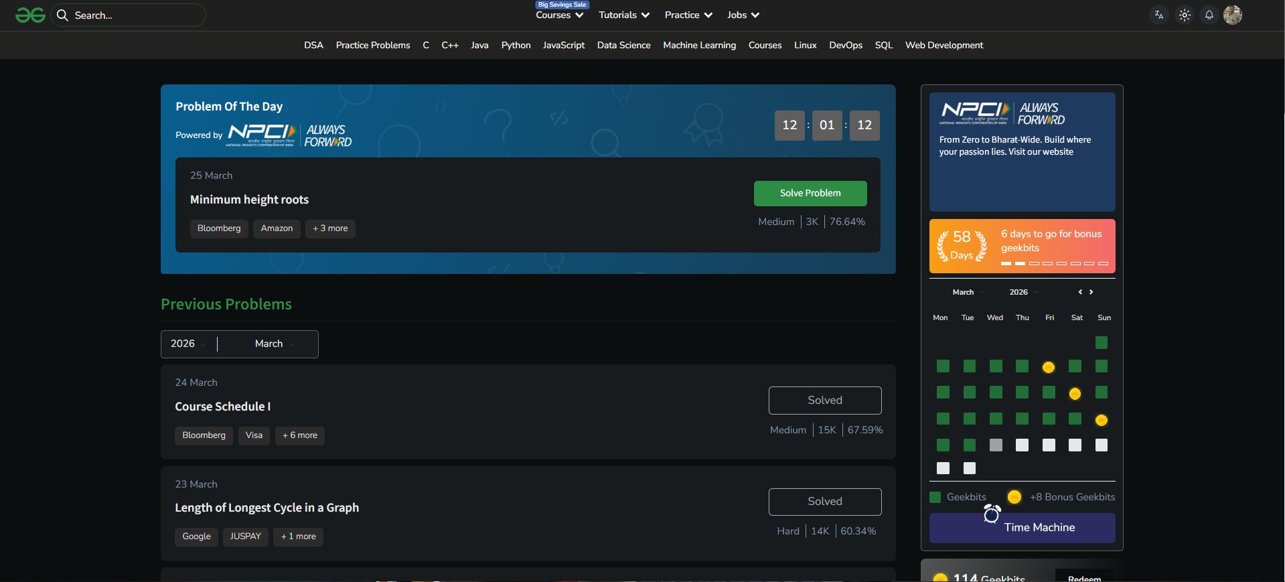Click the GeeksforGeeks logo
This screenshot has height=582, width=1285.
30,15
